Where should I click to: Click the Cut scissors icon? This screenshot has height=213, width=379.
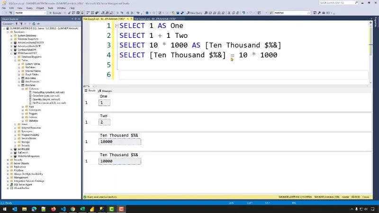point(229,13)
